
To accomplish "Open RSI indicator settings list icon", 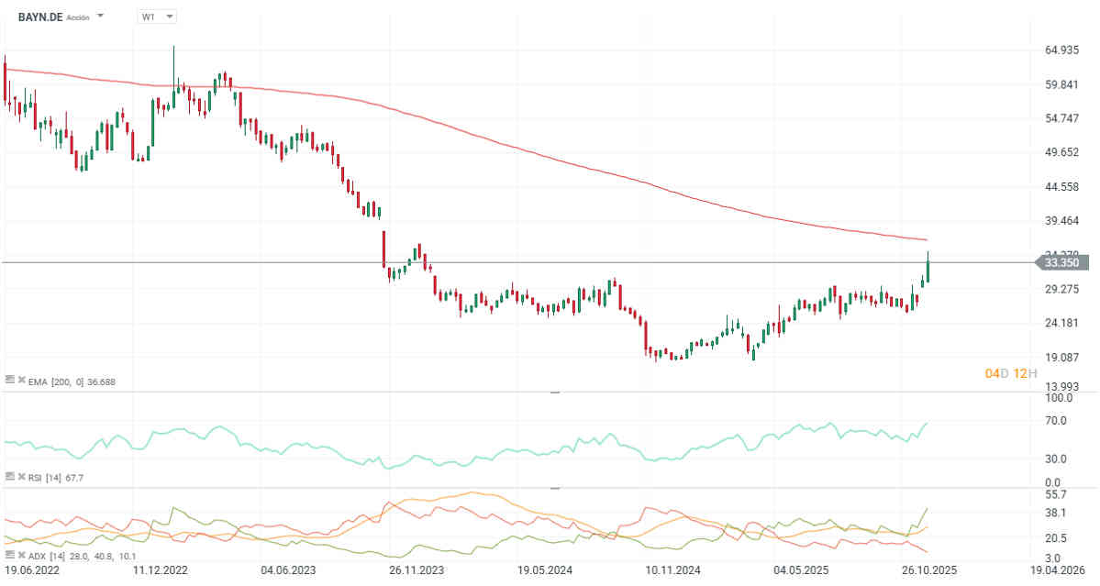I will [10, 477].
